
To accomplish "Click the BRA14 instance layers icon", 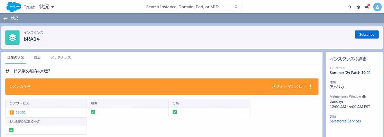I will coord(12,37).
